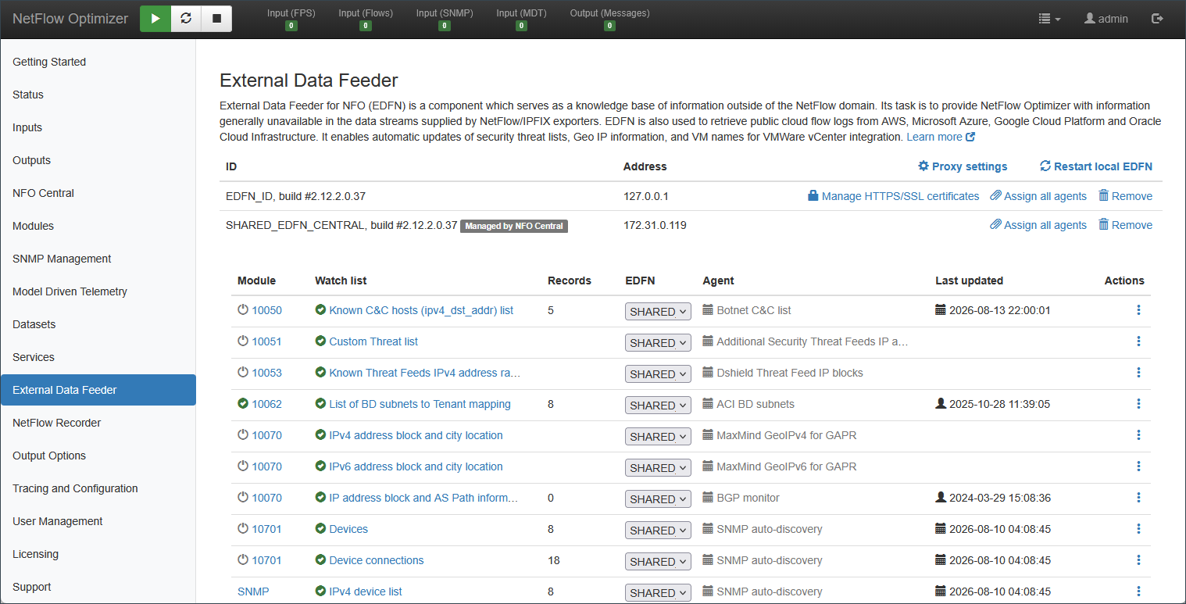Viewport: 1186px width, 604px height.
Task: Click agent icon beside BGP monitor
Action: click(708, 498)
